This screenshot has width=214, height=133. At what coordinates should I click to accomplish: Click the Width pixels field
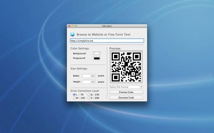[89, 76]
